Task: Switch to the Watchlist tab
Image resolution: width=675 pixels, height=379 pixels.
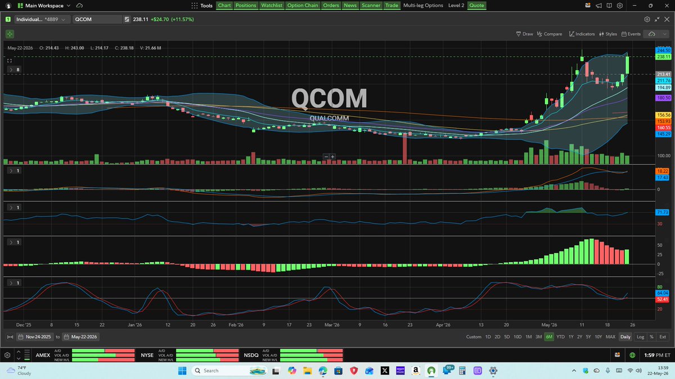Action: point(272,5)
